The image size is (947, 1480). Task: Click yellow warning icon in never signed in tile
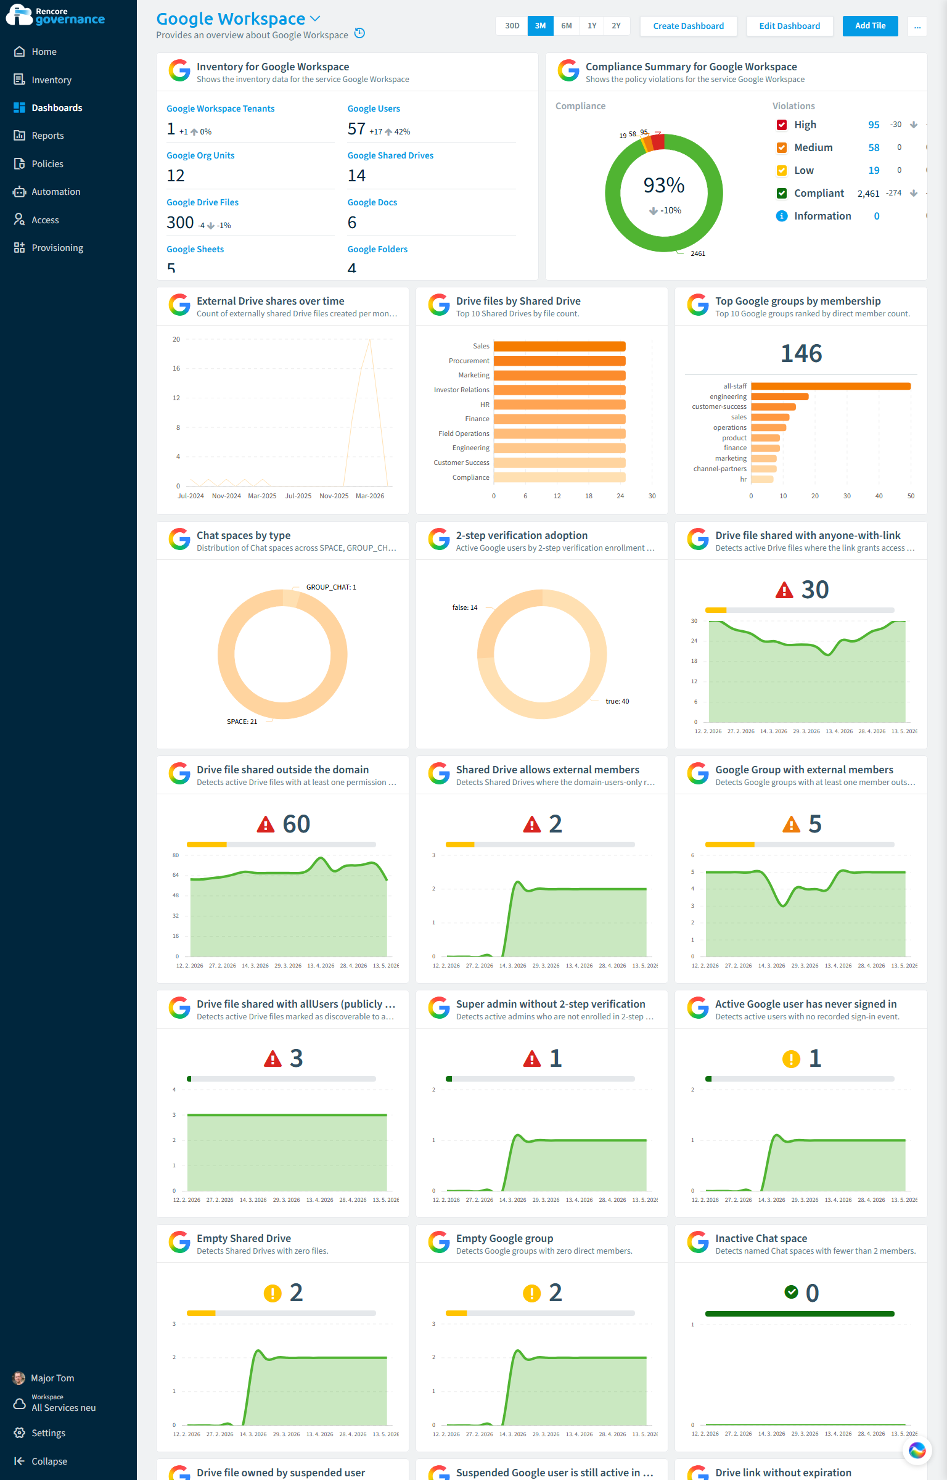pos(791,1059)
